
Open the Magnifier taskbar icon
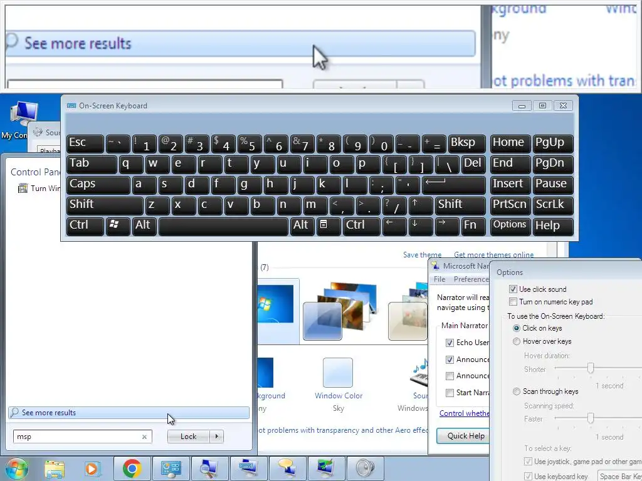click(209, 468)
